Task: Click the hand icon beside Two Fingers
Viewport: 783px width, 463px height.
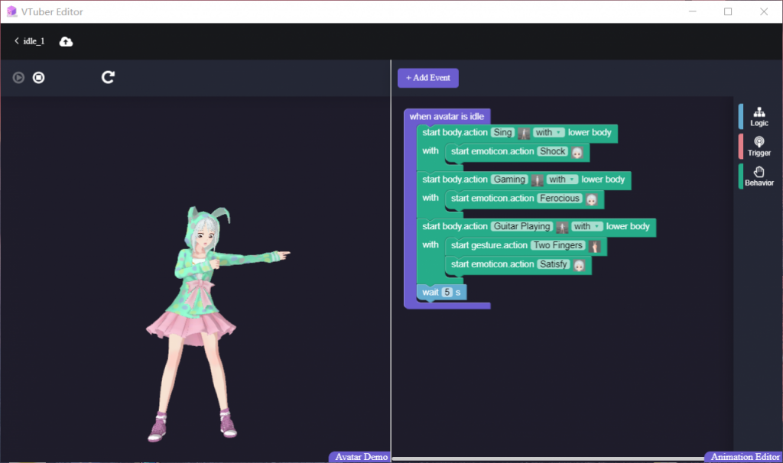Action: [594, 245]
